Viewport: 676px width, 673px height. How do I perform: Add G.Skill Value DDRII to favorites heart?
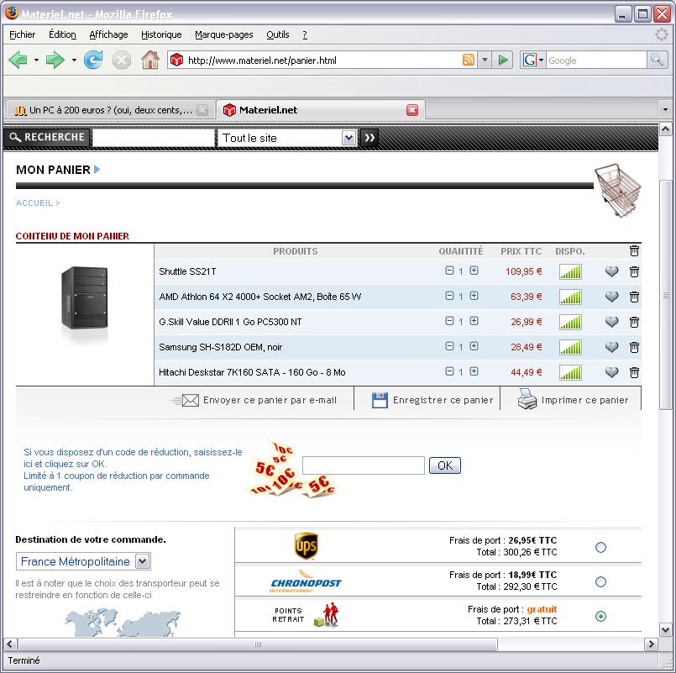pos(612,322)
